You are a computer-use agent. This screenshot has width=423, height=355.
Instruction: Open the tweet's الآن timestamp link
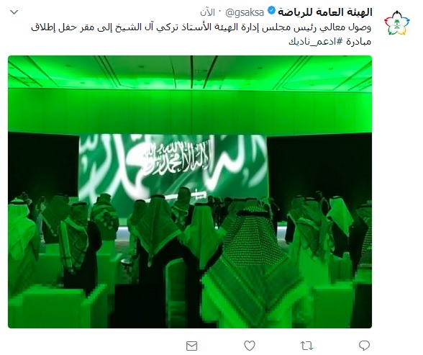pos(207,12)
